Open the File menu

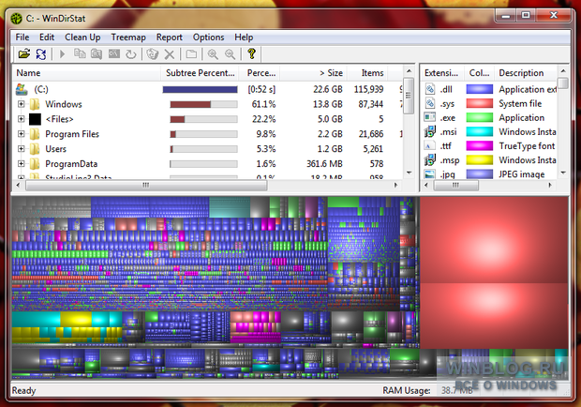(22, 38)
